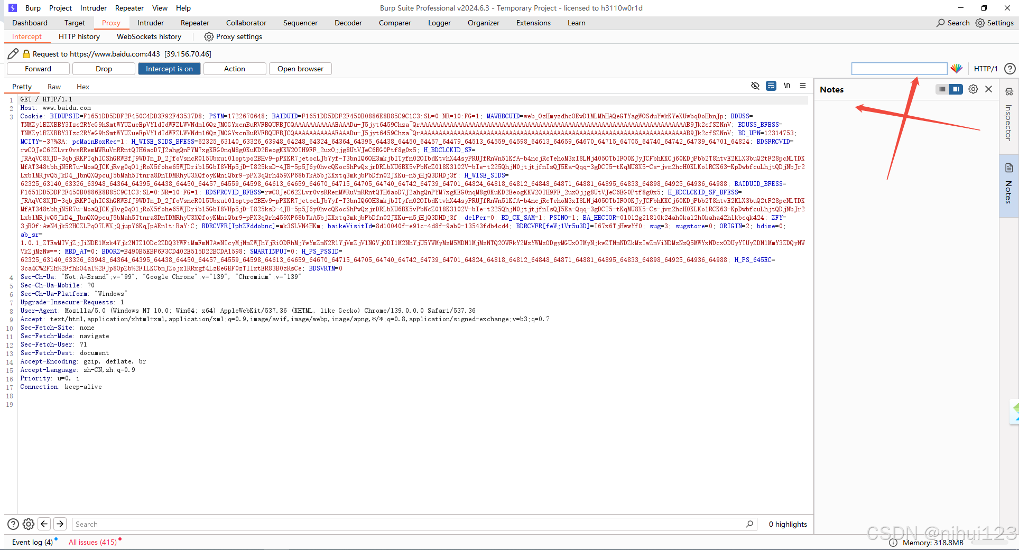This screenshot has height=550, width=1019.
Task: Open the View menu
Action: 160,8
